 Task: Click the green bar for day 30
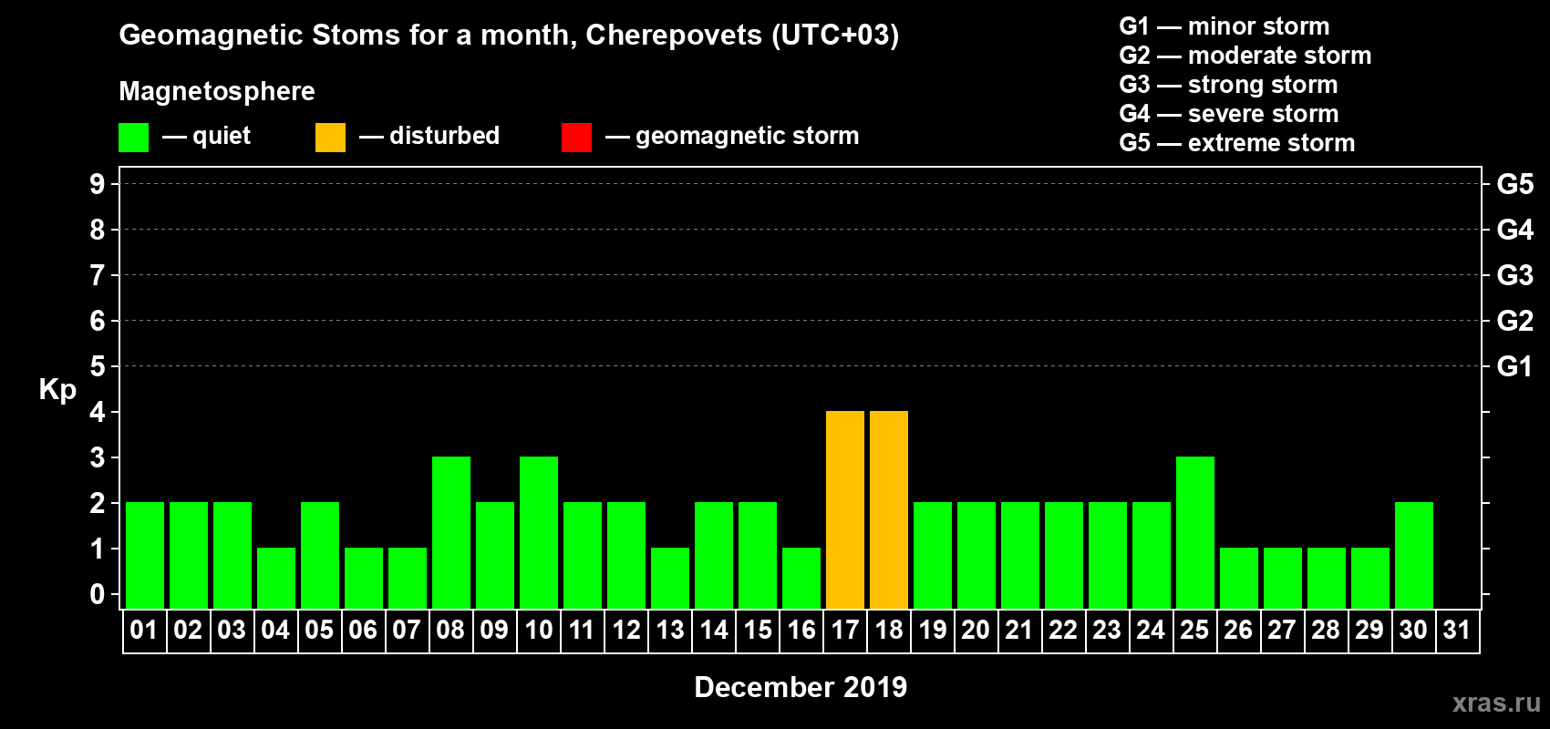[x=1414, y=555]
